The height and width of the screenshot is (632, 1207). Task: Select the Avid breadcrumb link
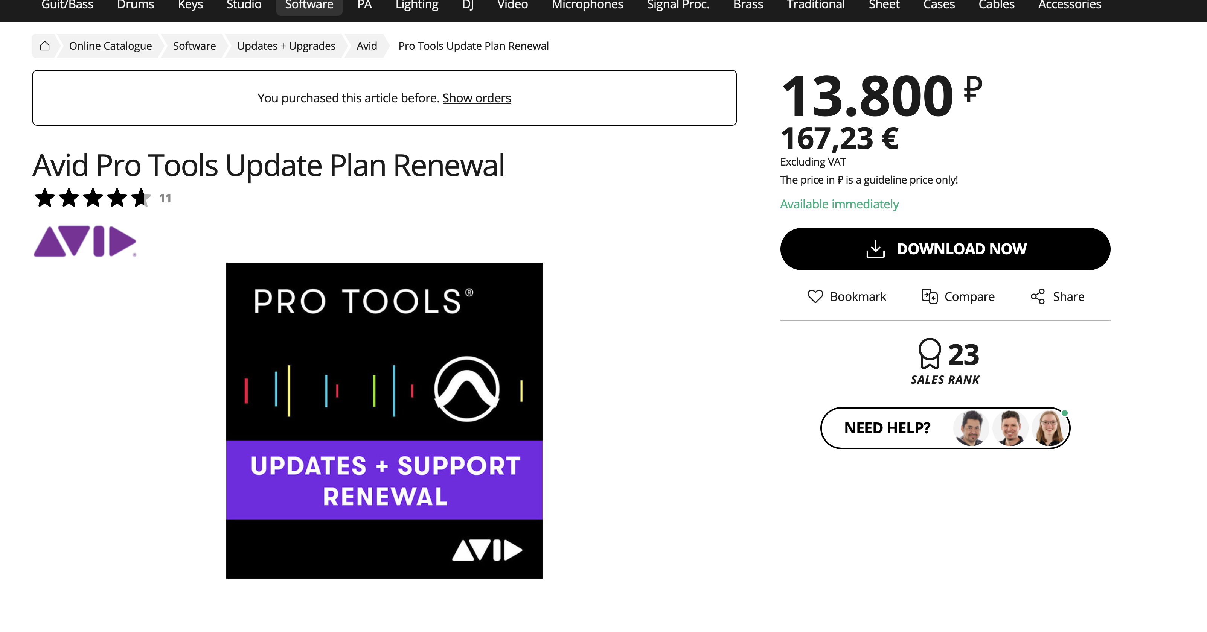(366, 46)
